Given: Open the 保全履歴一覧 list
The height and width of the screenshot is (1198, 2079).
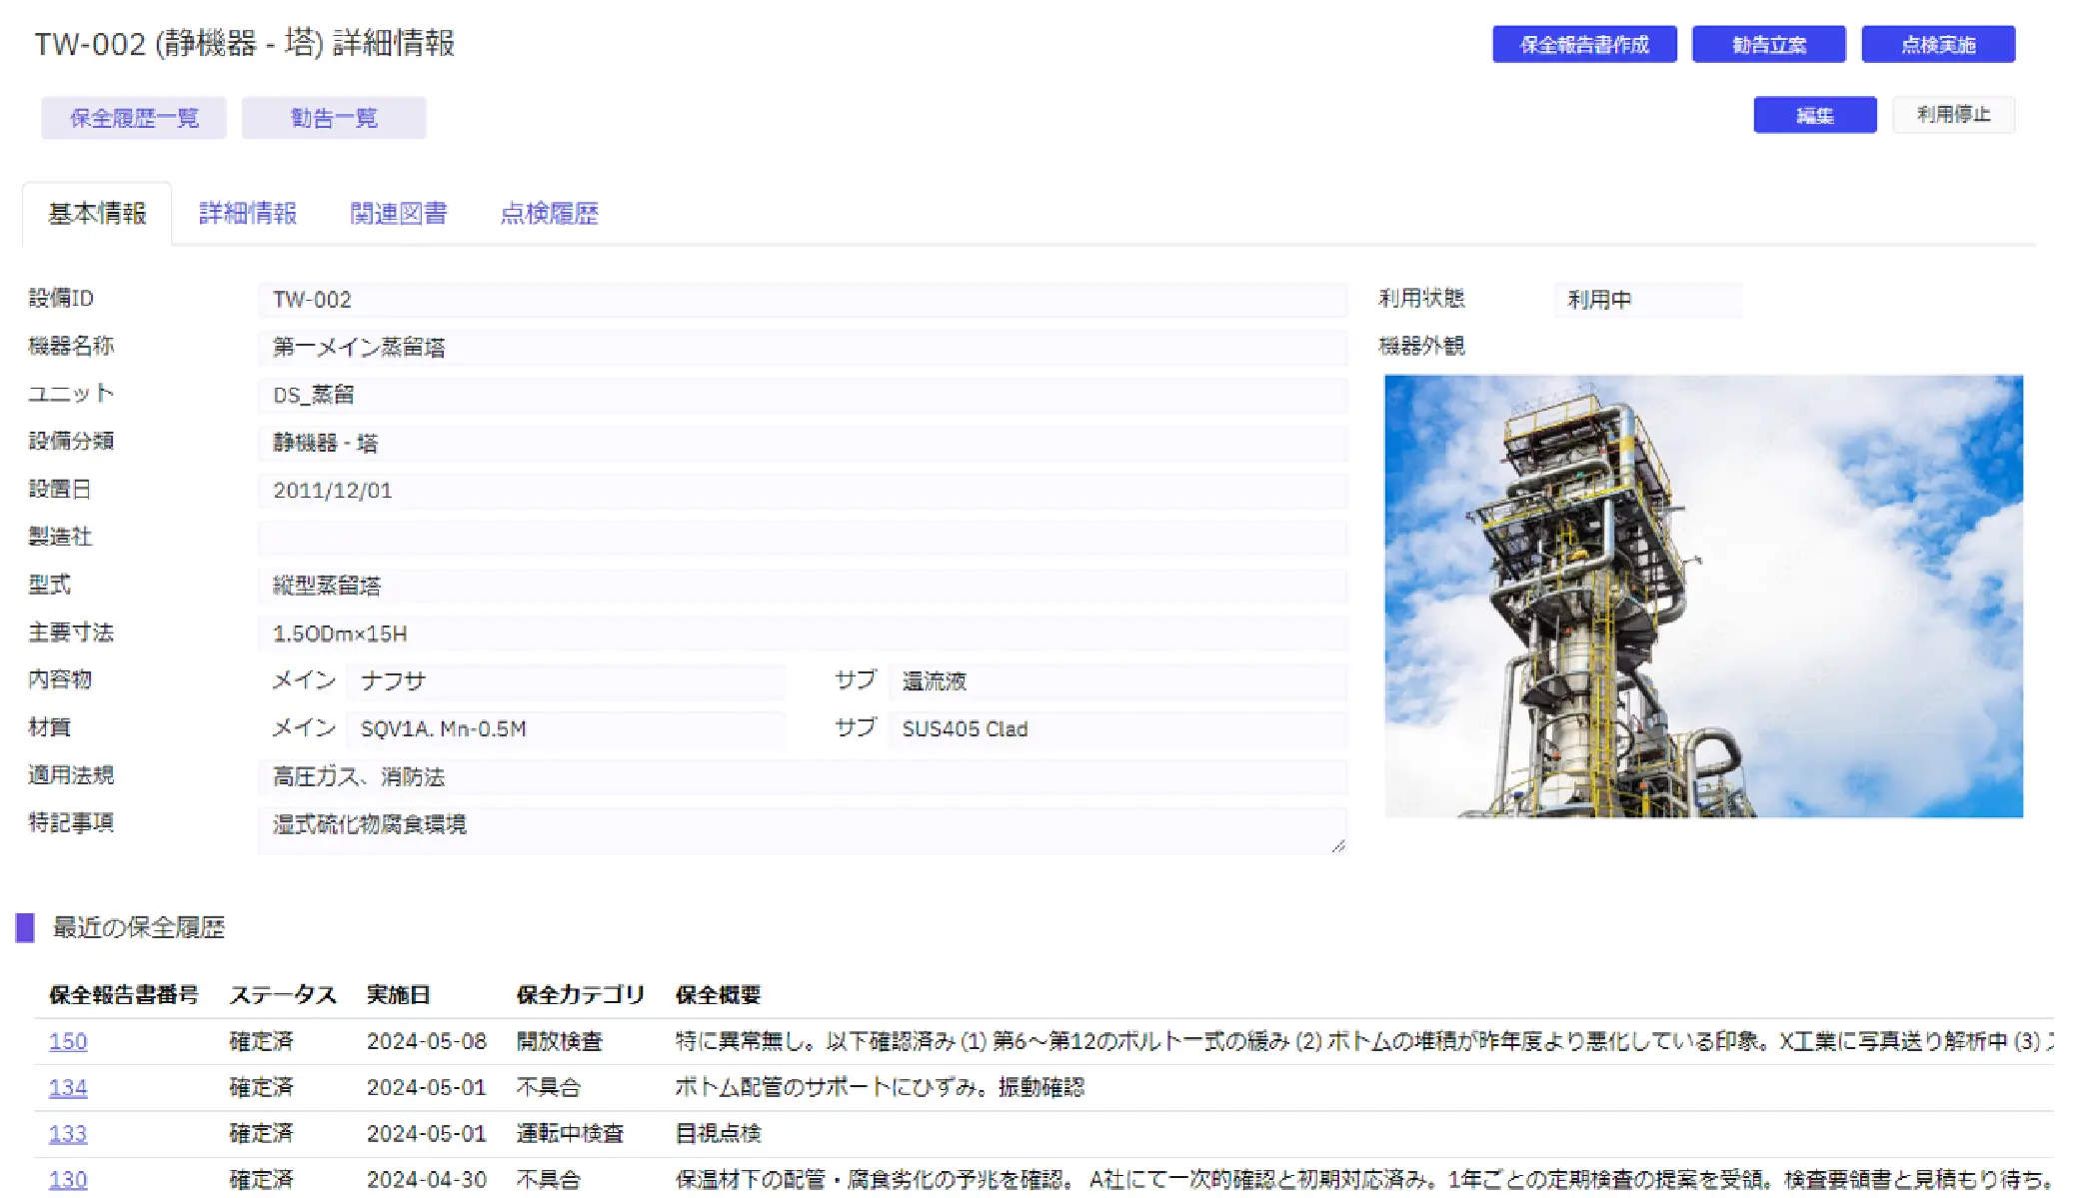Looking at the screenshot, I should click(x=134, y=118).
